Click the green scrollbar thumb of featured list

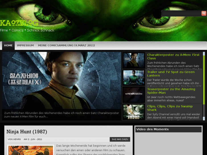(x=204, y=80)
